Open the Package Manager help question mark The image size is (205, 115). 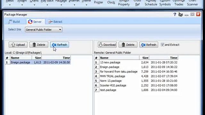click(175, 14)
